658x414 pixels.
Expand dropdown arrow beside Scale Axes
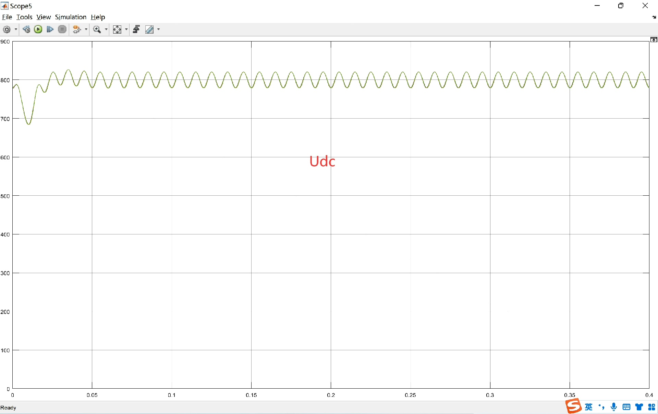click(x=126, y=29)
